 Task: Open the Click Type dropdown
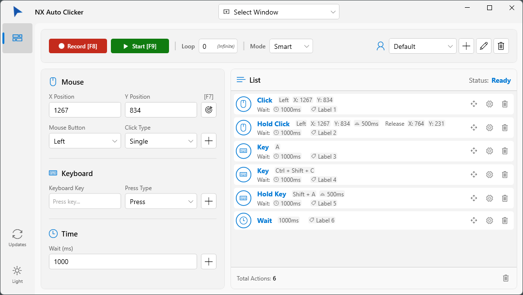161,141
